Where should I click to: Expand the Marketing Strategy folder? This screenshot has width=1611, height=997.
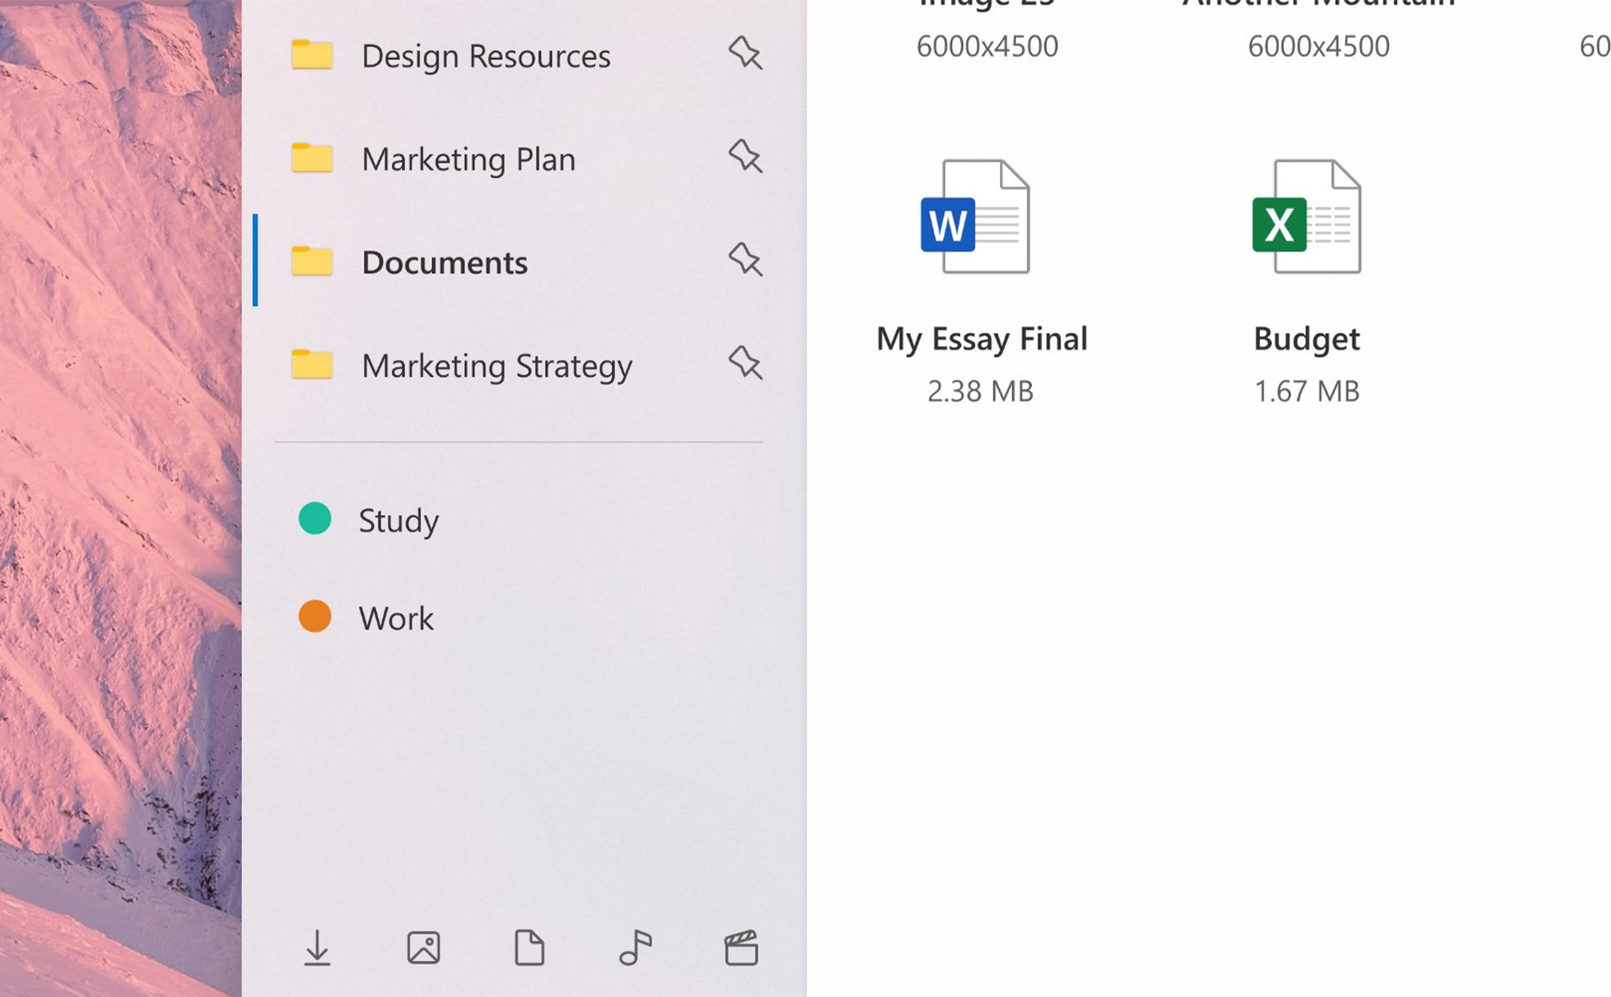(x=496, y=363)
